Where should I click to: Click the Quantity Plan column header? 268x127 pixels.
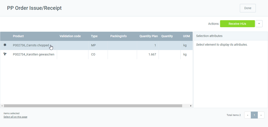pos(148,36)
